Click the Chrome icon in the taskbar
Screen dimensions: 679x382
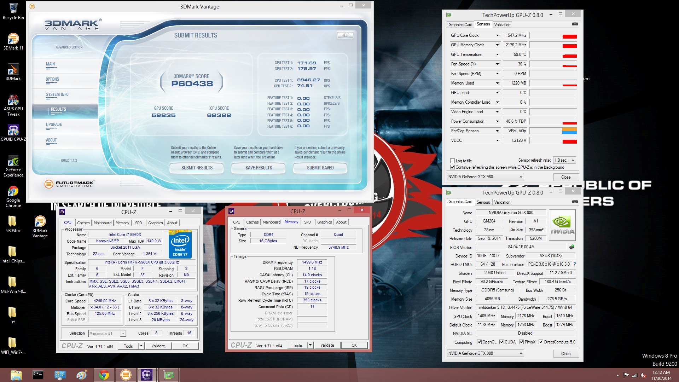[104, 375]
